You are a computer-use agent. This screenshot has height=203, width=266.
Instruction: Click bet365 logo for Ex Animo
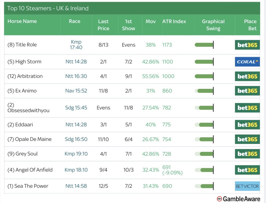[247, 91]
